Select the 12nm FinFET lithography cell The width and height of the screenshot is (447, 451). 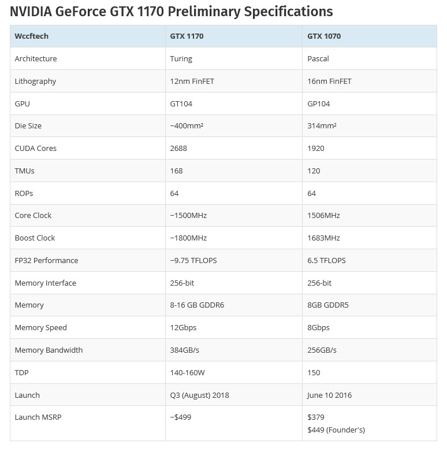tap(192, 81)
